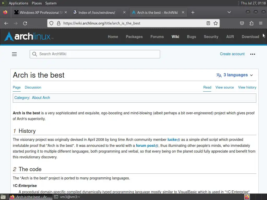Click Wiki in Arch navigation
The width and height of the screenshot is (267, 200).
tap(175, 37)
